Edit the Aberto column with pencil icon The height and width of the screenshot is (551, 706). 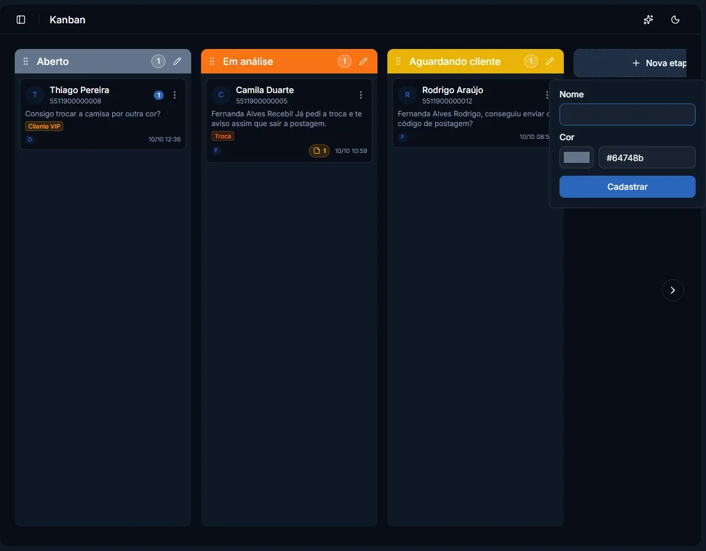[x=177, y=61]
